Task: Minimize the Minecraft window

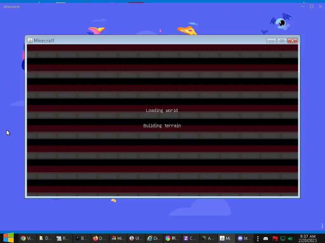Action: 271,41
